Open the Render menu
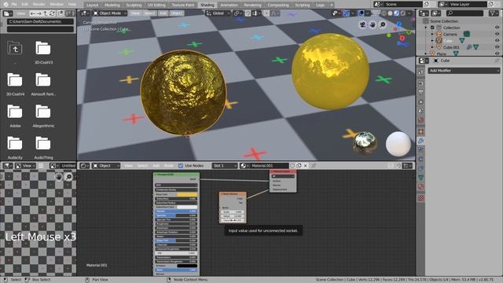This screenshot has width=503, height=283. 39,5
